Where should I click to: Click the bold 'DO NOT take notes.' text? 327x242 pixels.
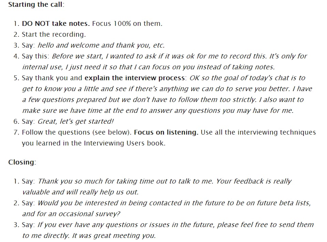[56, 23]
